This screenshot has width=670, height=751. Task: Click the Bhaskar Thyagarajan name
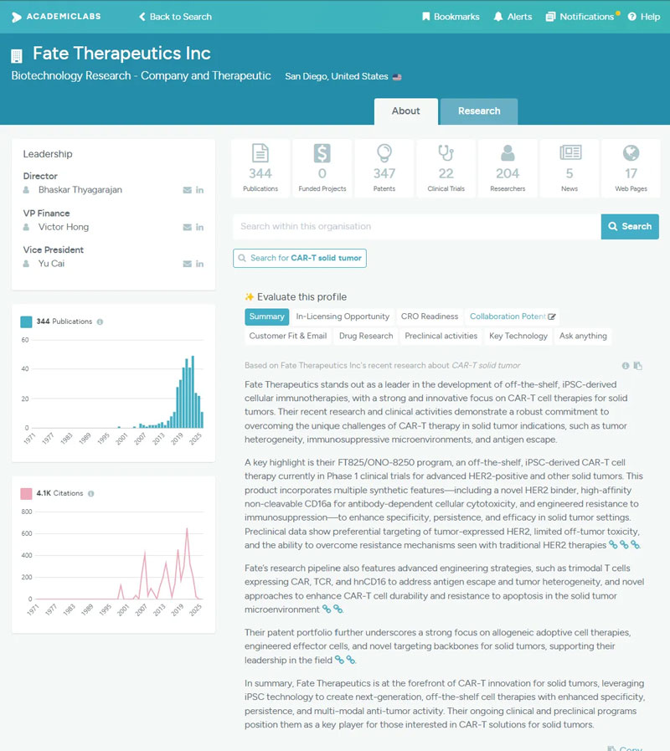[80, 190]
